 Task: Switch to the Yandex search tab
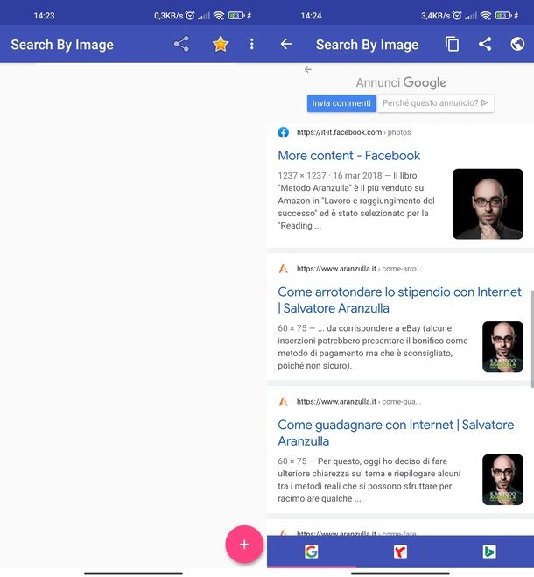click(400, 552)
